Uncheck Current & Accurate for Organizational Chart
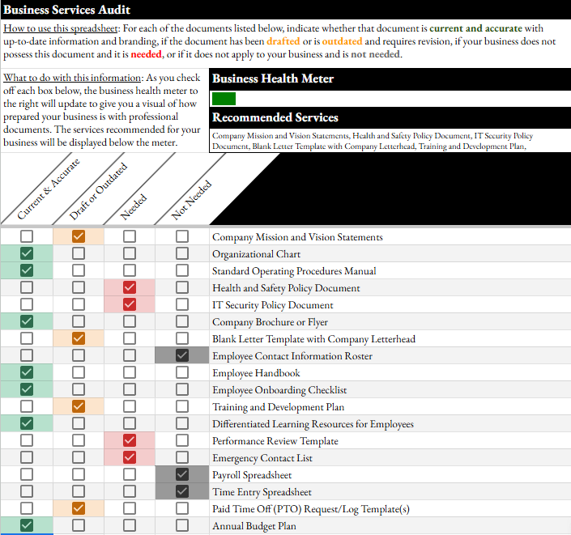The image size is (571, 535). tap(27, 253)
